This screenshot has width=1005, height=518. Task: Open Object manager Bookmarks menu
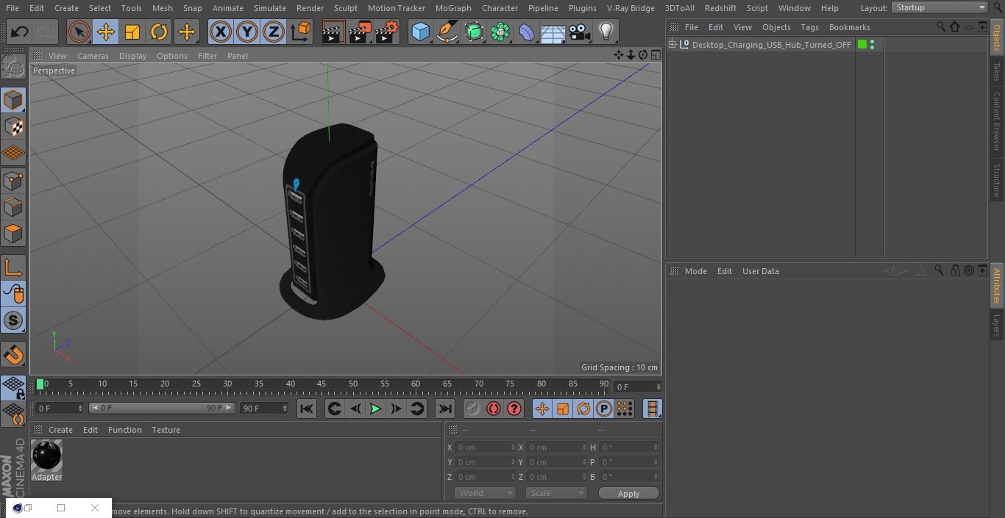[849, 27]
